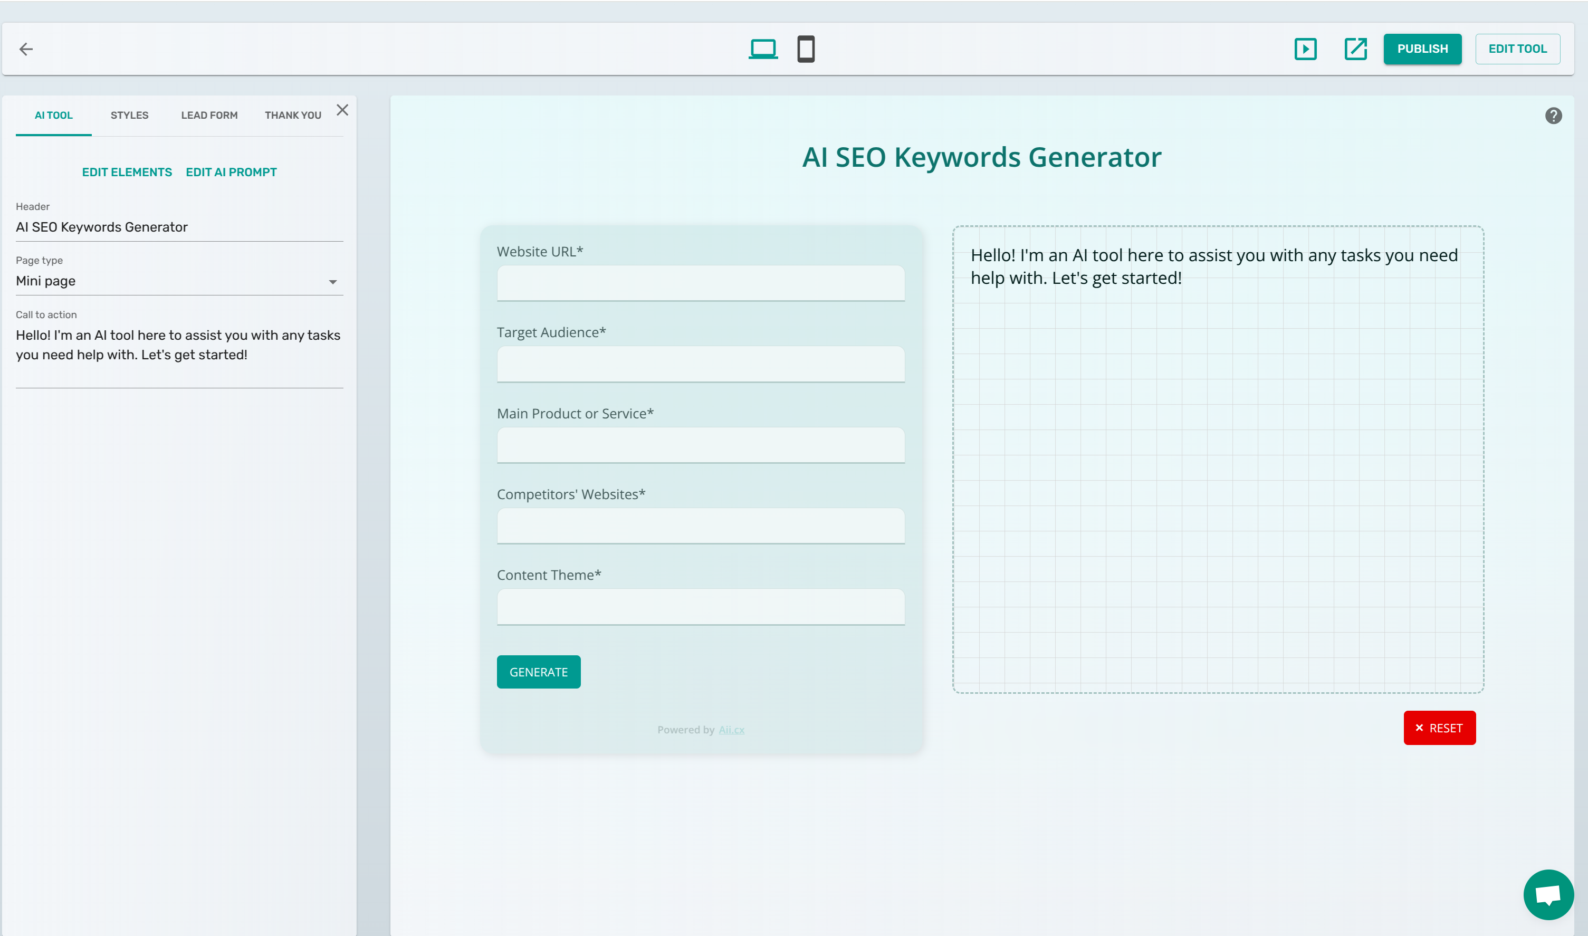Expand the Page type dropdown
The width and height of the screenshot is (1588, 936).
[179, 281]
